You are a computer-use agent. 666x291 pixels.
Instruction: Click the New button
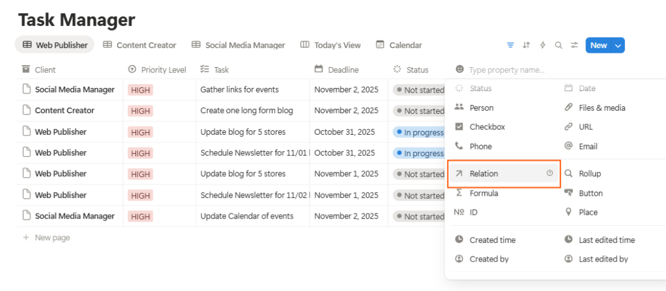point(598,46)
